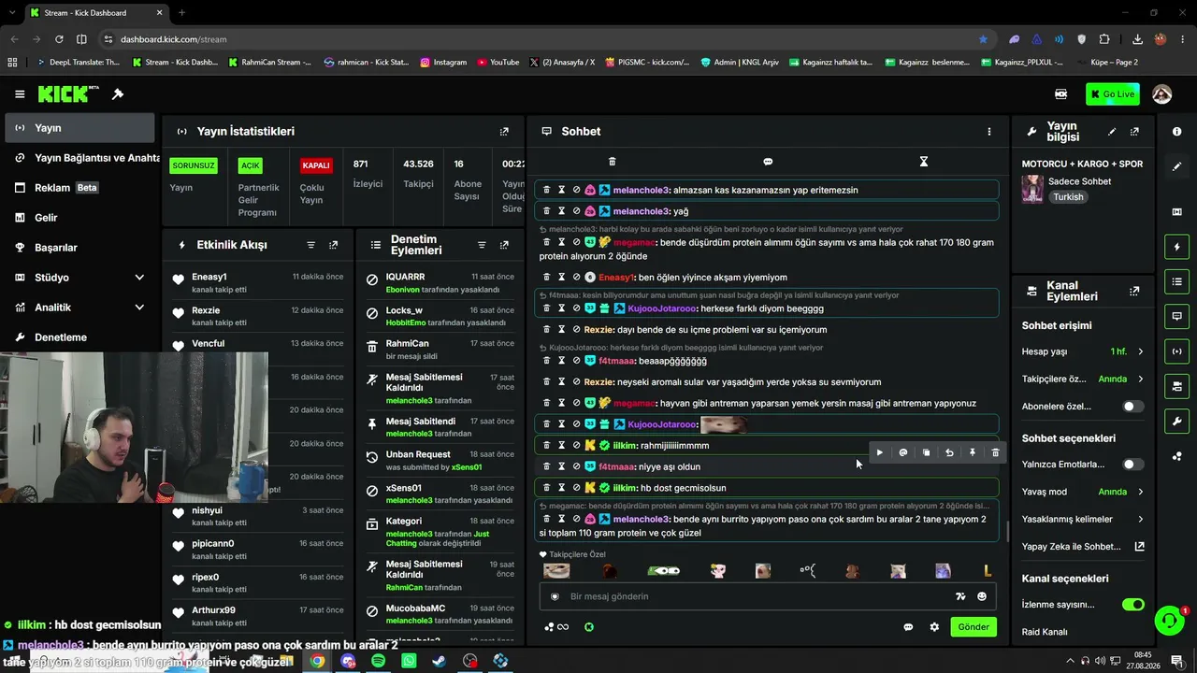The image size is (1197, 673).
Task: Select the L emote in emote row
Action: click(988, 571)
